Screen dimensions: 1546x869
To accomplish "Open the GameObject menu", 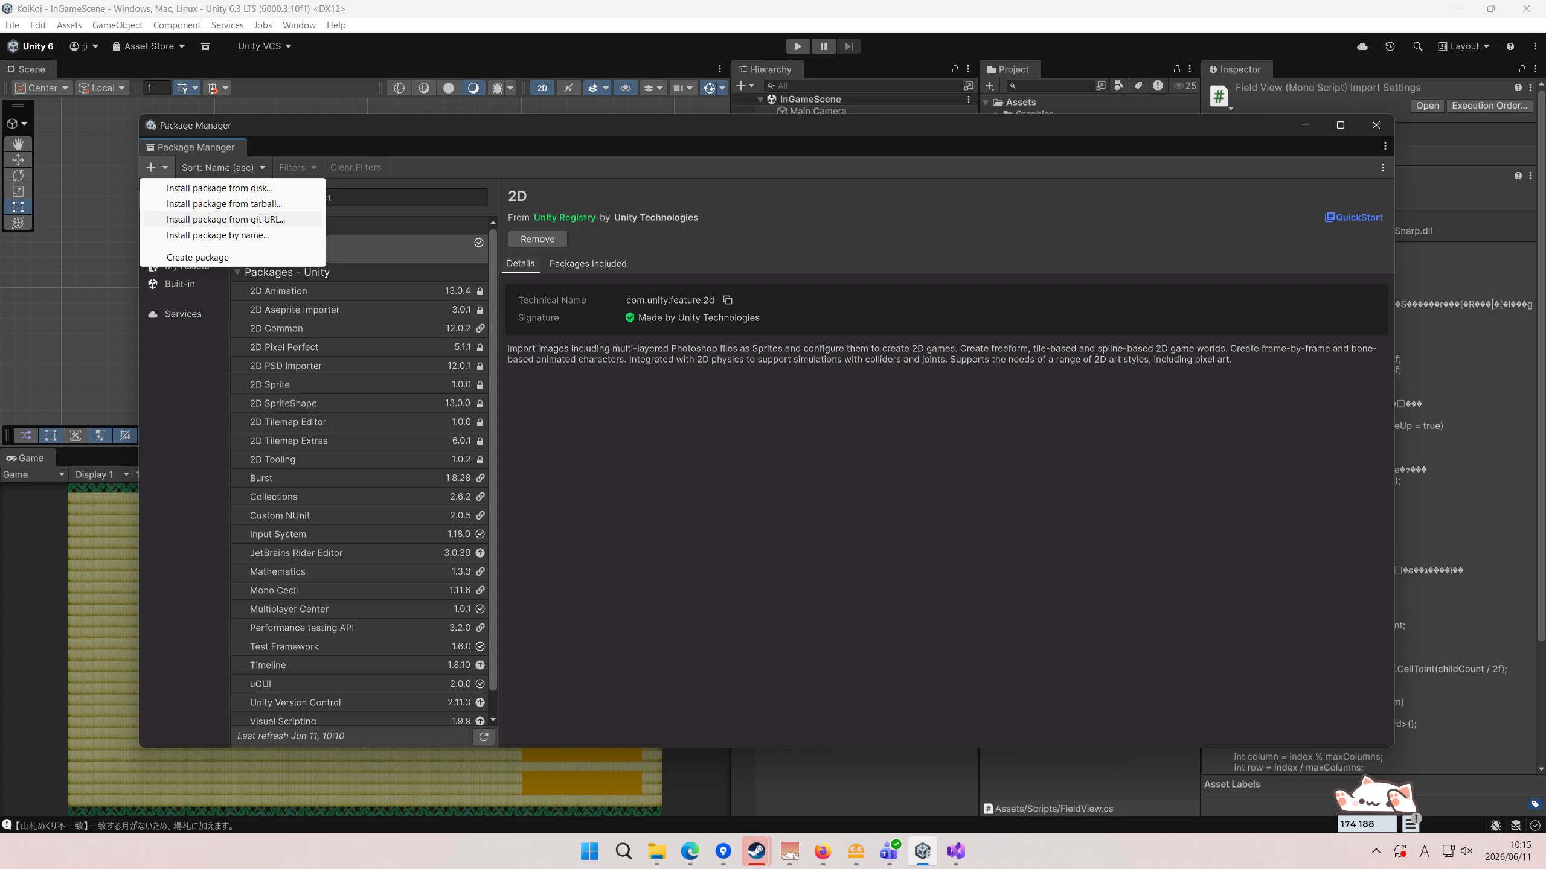I will pos(117,25).
